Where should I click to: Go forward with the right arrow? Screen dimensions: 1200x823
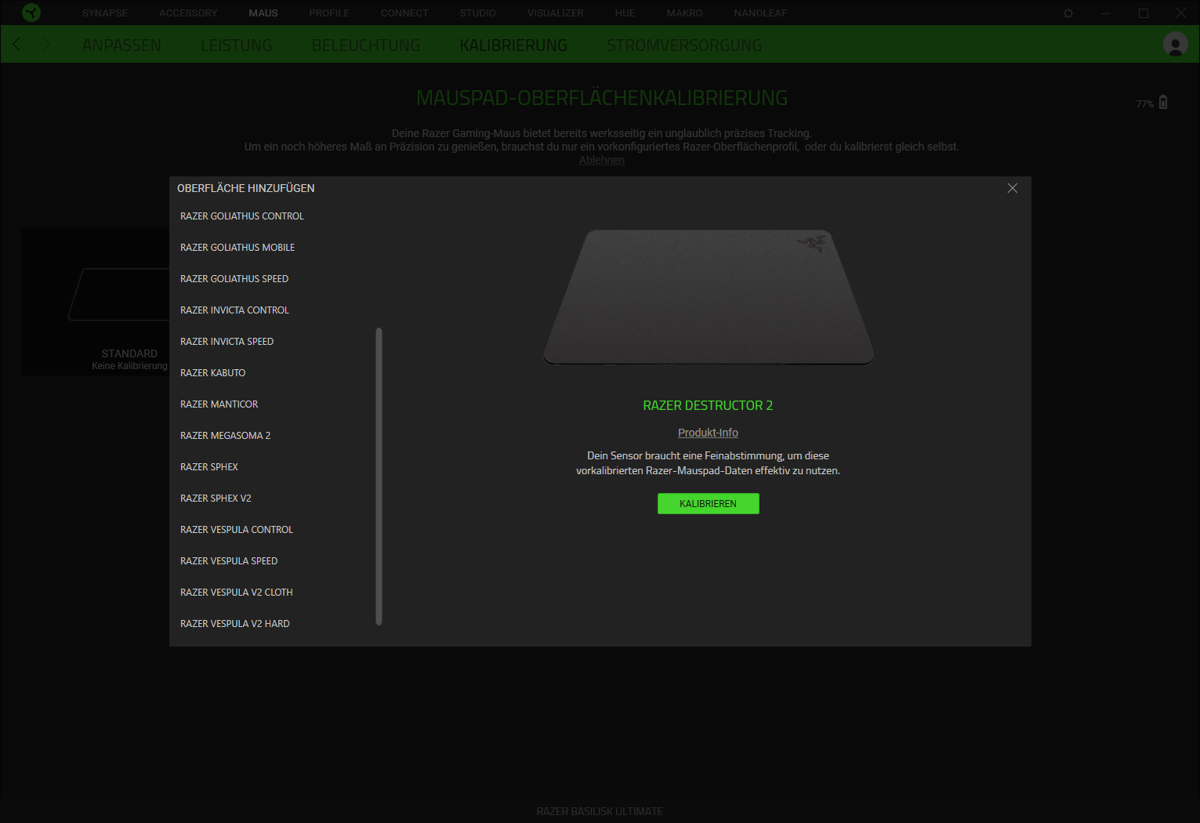46,44
